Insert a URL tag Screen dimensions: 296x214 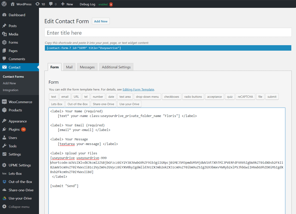(x=76, y=97)
